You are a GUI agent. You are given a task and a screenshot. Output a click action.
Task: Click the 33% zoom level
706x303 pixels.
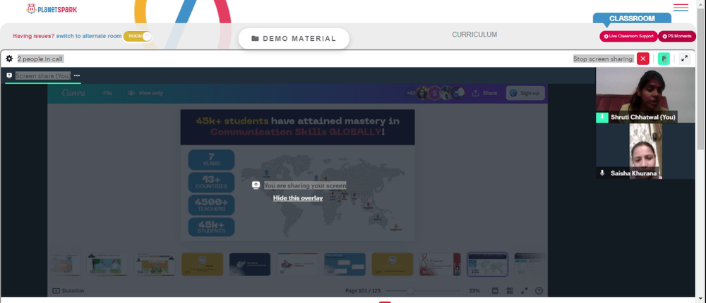tap(474, 291)
